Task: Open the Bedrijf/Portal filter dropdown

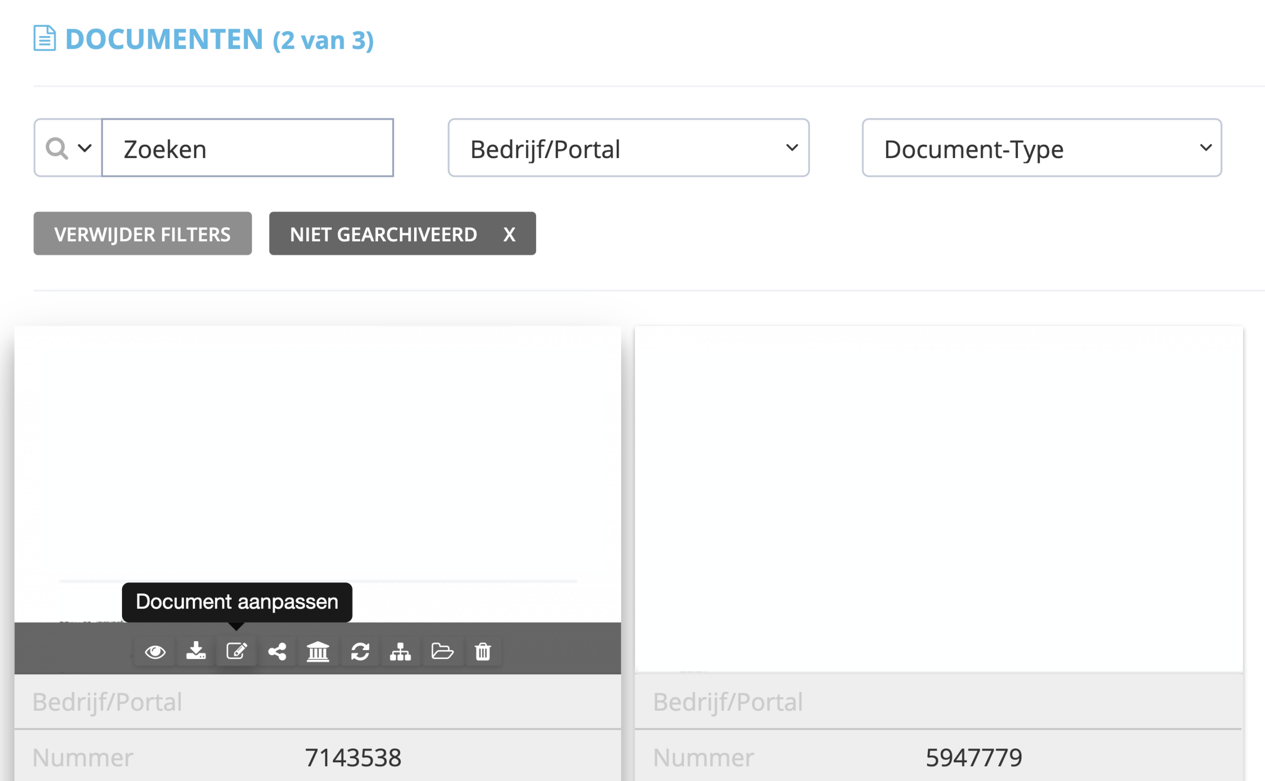Action: 629,148
